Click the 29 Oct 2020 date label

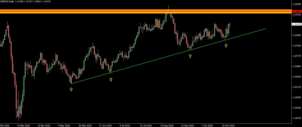229,125
